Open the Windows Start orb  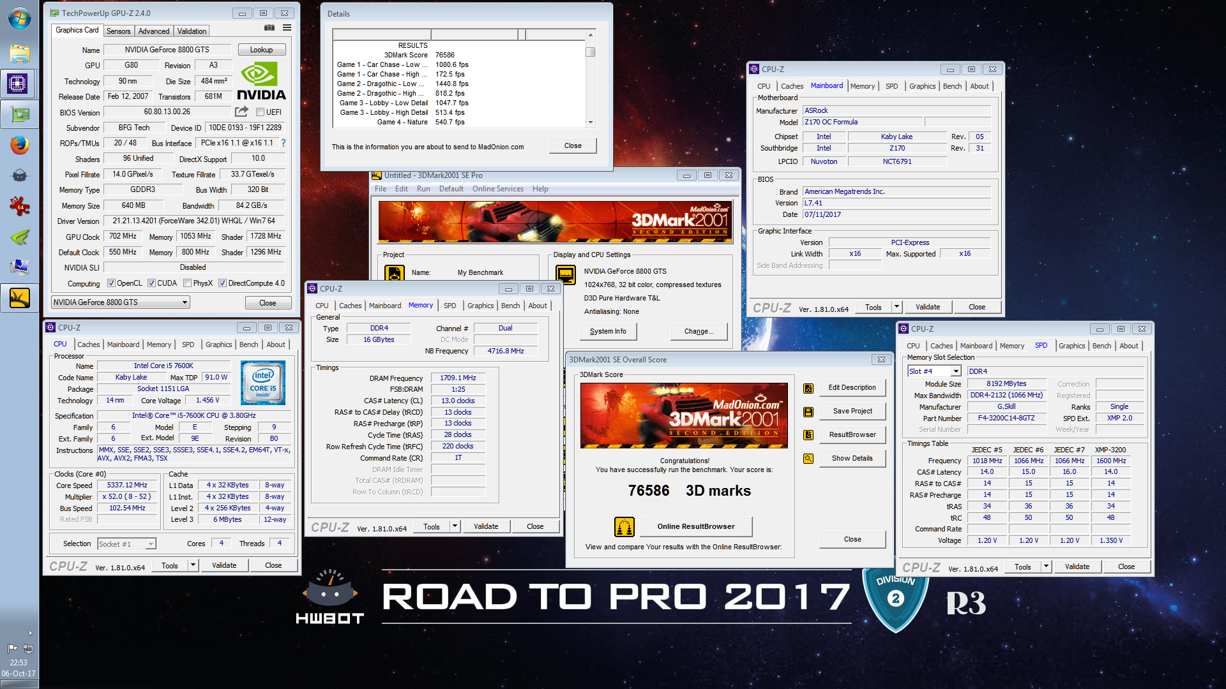coord(19,19)
